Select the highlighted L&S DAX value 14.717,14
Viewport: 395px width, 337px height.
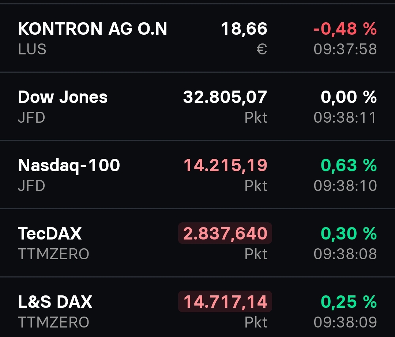click(225, 302)
